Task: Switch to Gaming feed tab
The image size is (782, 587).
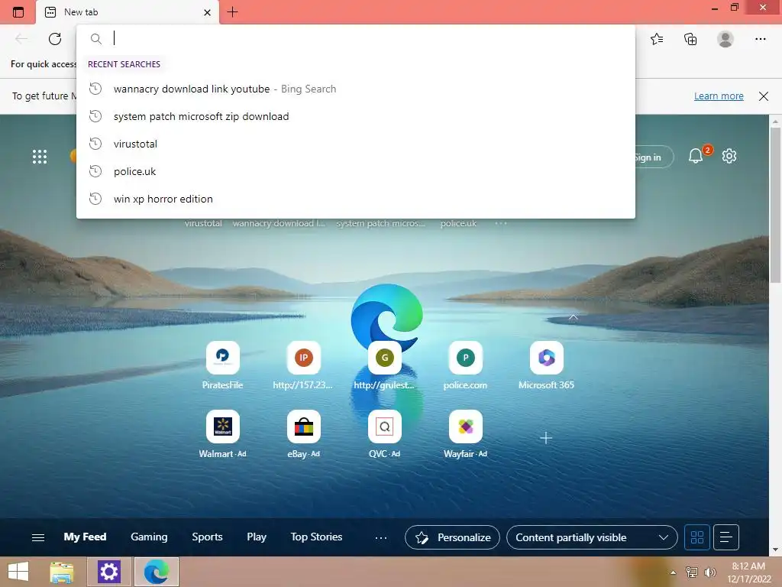Action: tap(149, 537)
